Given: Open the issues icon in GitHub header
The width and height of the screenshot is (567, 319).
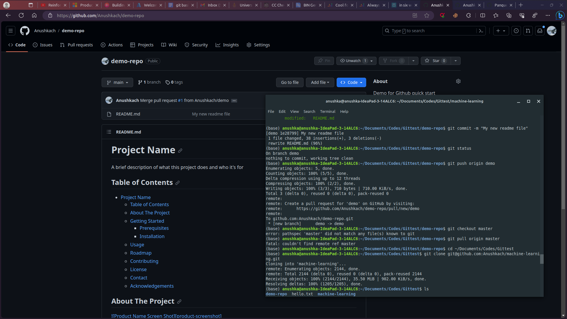Looking at the screenshot, I should pos(516,31).
